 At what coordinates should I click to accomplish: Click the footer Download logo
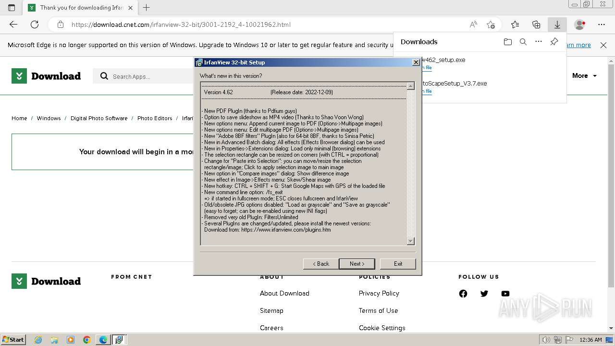coord(46,281)
